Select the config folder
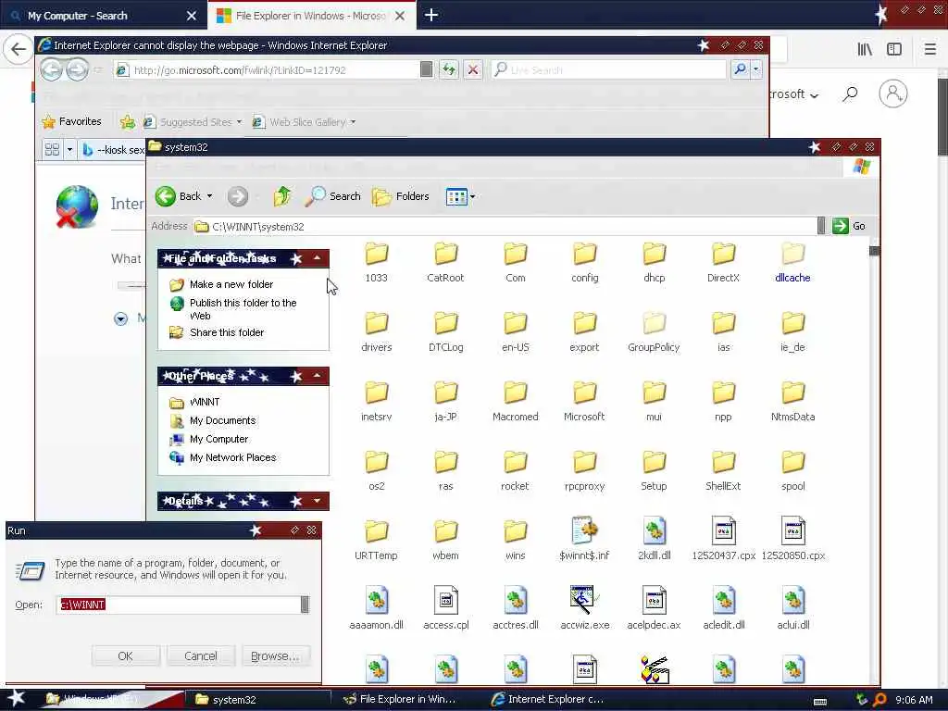 [585, 262]
